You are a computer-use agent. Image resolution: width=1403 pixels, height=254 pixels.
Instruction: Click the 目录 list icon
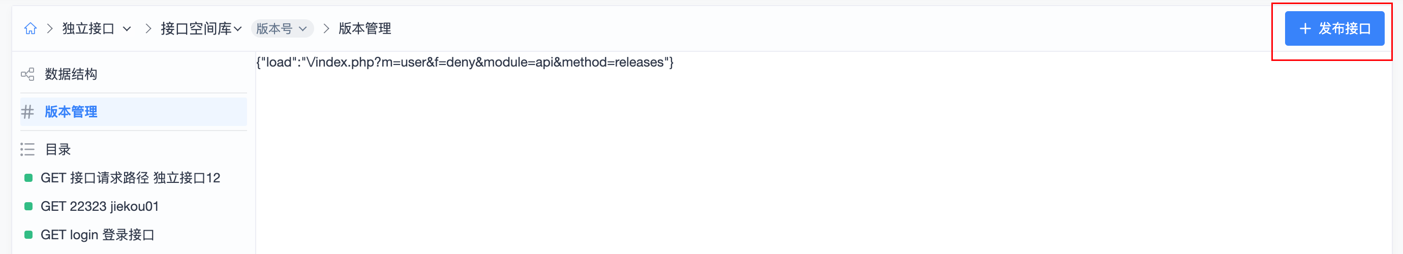pos(27,149)
